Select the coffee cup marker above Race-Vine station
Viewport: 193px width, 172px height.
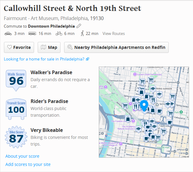tap(170, 122)
